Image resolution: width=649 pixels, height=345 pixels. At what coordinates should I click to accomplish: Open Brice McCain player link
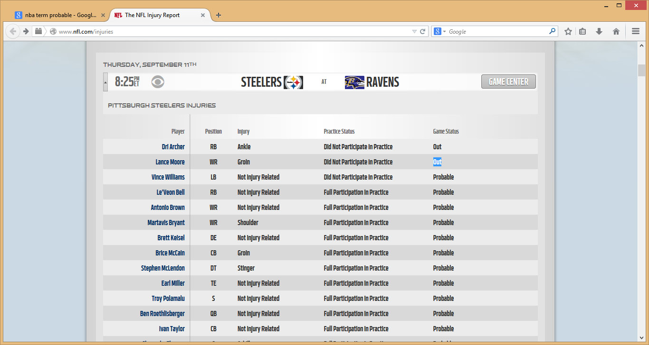pos(170,253)
